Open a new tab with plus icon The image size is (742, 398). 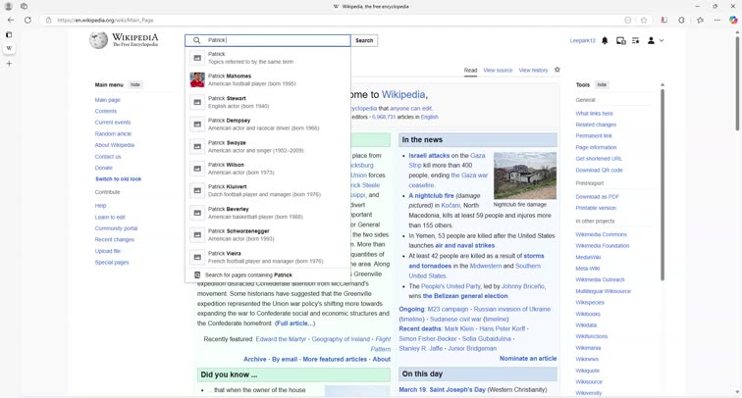point(9,64)
